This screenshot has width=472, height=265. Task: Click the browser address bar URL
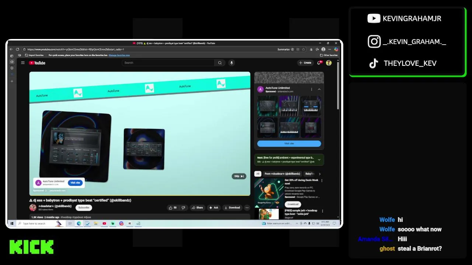tap(76, 49)
